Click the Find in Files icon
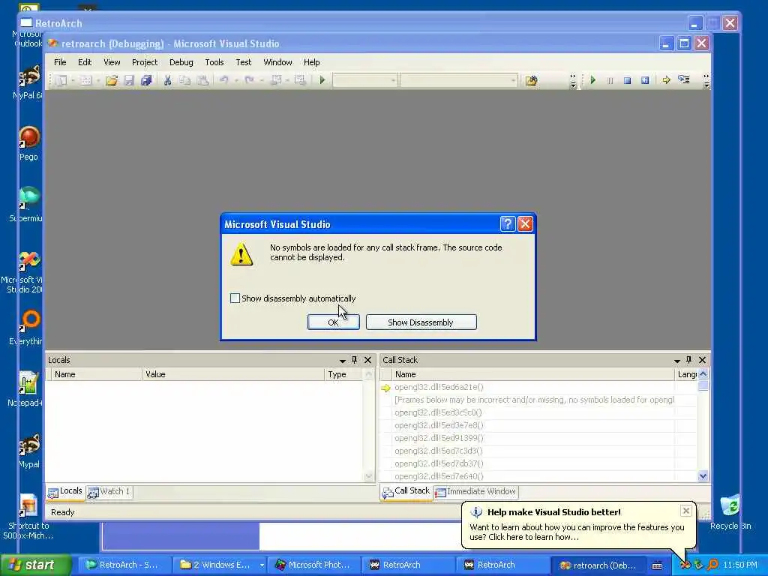This screenshot has width=768, height=576. tap(532, 80)
